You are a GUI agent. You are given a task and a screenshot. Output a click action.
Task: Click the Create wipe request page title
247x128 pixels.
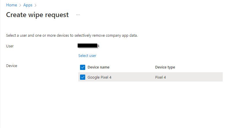pos(37,15)
